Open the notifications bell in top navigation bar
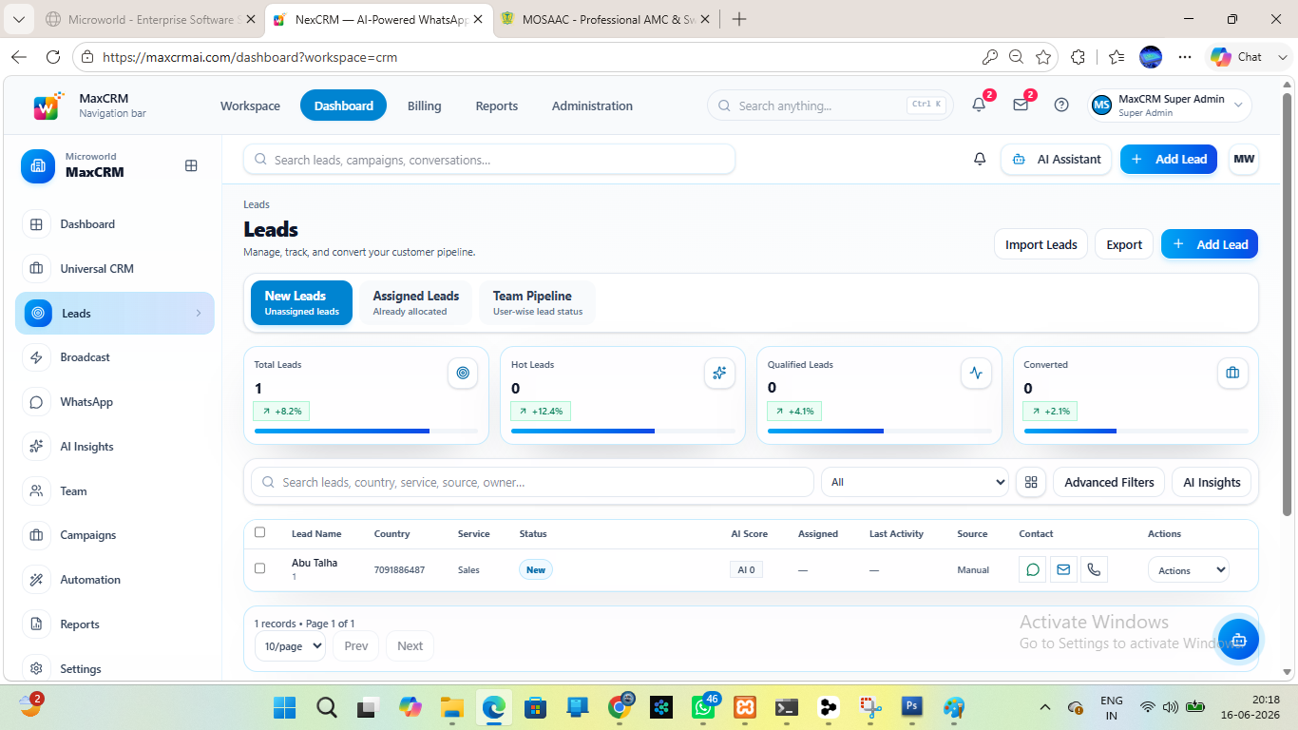 tap(979, 106)
